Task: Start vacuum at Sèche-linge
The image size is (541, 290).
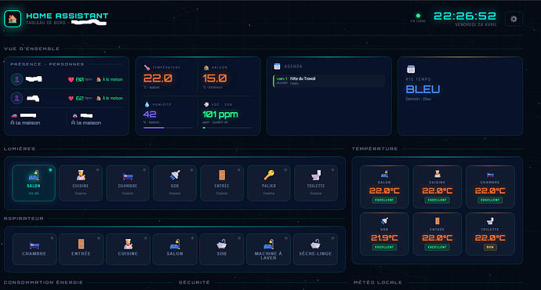Action: click(315, 249)
